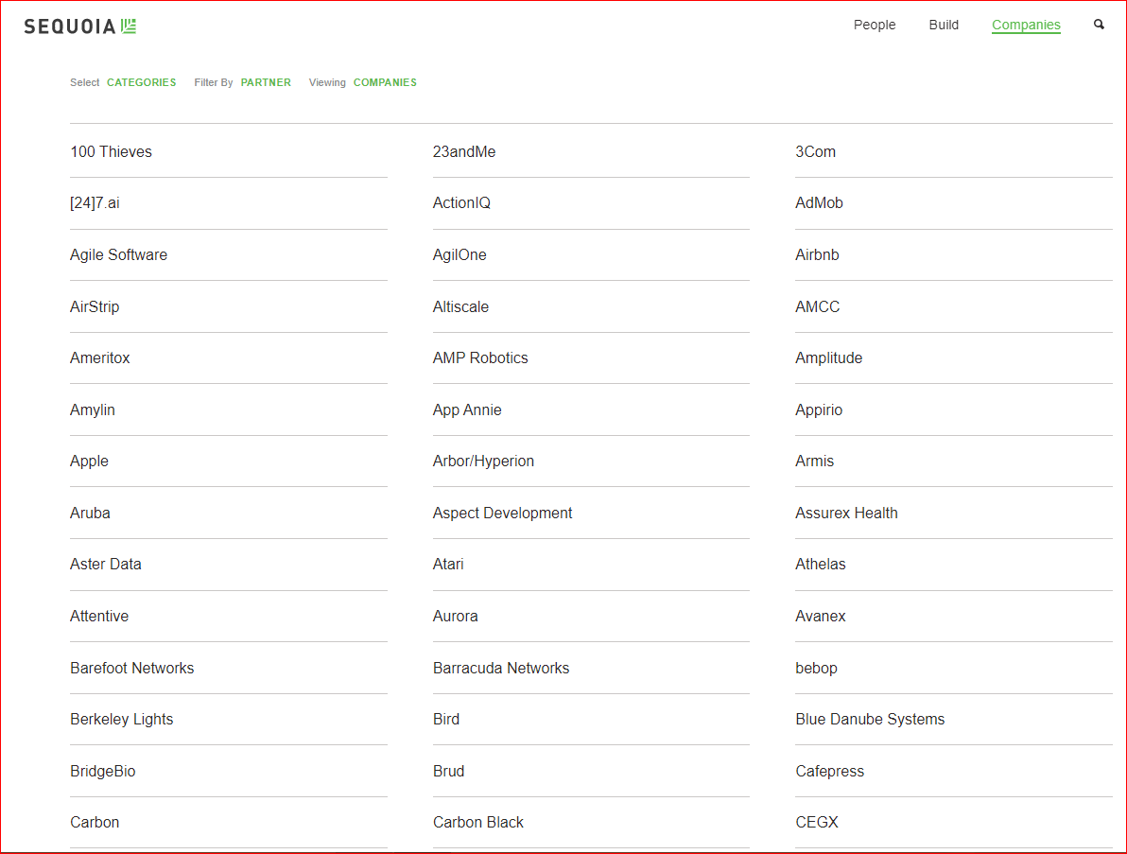Select the Bird company
This screenshot has width=1127, height=854.
445,719
